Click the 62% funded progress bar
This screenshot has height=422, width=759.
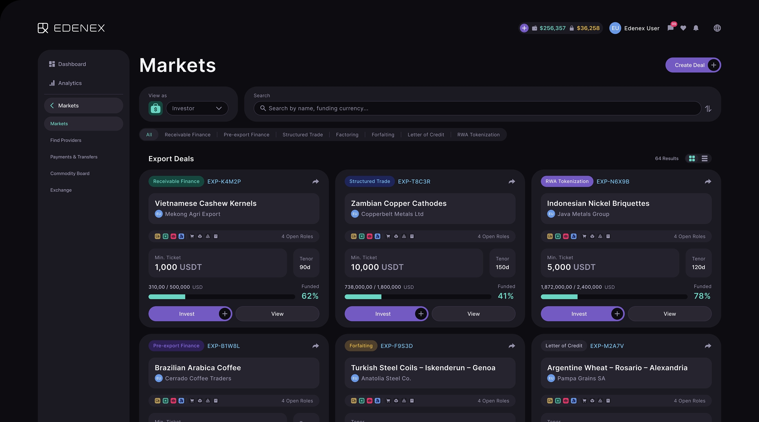[222, 297]
